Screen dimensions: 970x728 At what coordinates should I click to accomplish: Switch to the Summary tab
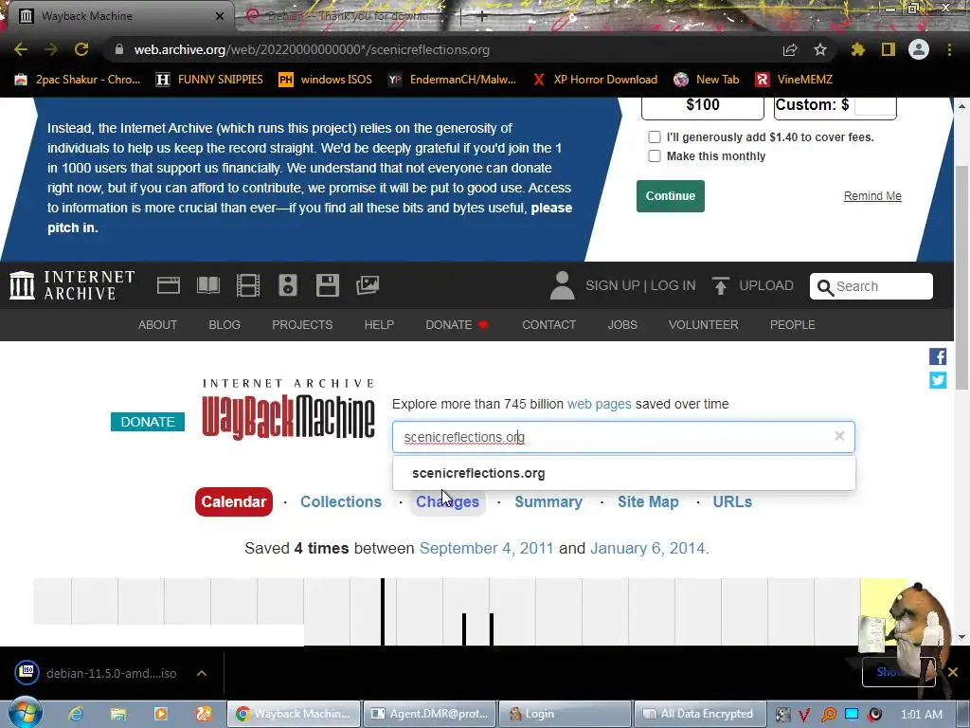pyautogui.click(x=548, y=501)
